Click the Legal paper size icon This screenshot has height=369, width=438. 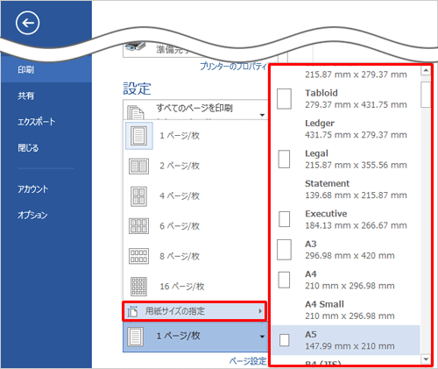tap(284, 160)
